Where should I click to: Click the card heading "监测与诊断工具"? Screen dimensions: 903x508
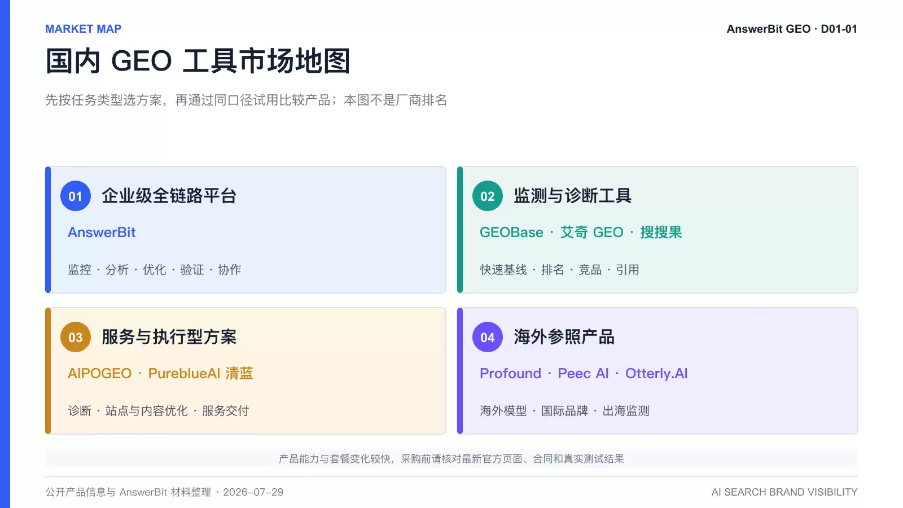[572, 196]
